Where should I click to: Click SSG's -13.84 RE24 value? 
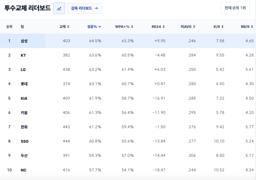(159, 141)
